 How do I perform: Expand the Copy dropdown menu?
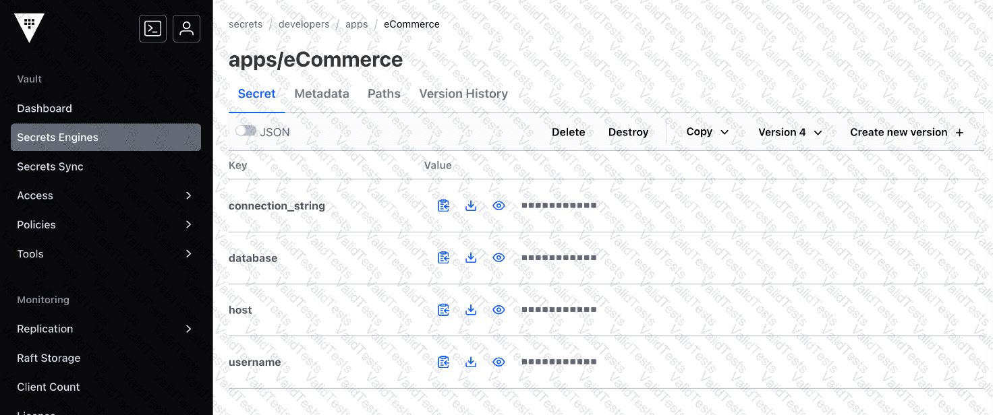(707, 132)
